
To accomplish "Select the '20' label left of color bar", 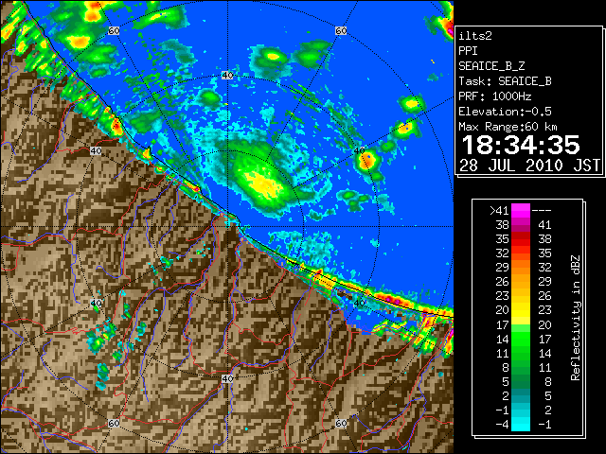I will (502, 310).
